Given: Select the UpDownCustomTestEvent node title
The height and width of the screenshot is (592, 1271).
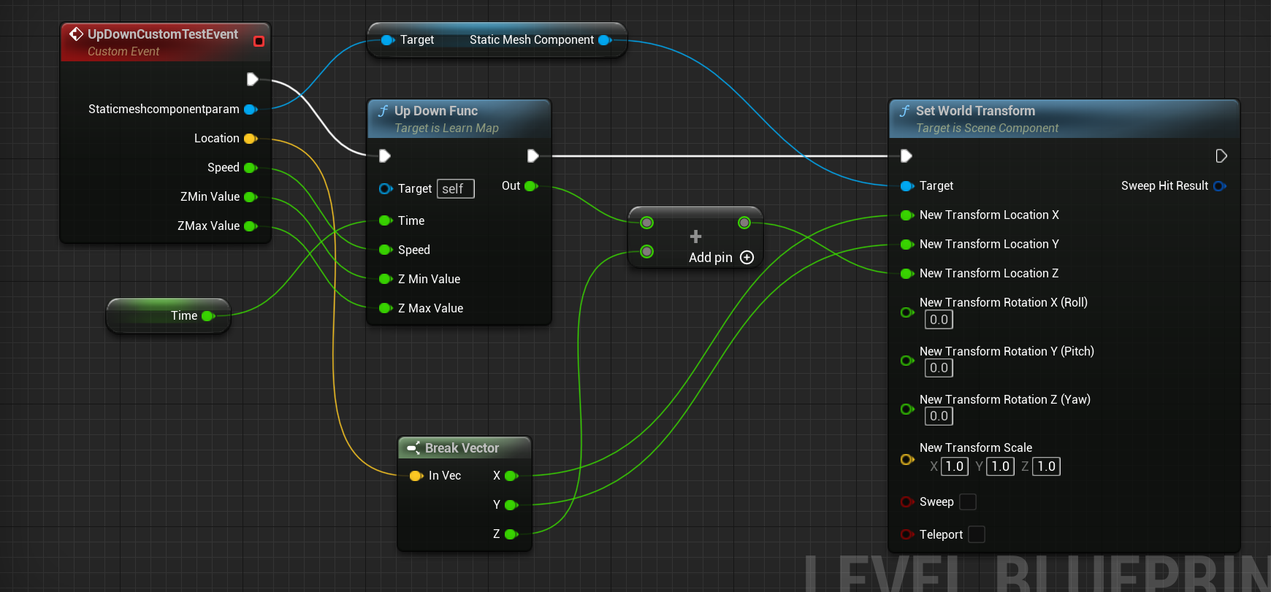Looking at the screenshot, I should 162,34.
